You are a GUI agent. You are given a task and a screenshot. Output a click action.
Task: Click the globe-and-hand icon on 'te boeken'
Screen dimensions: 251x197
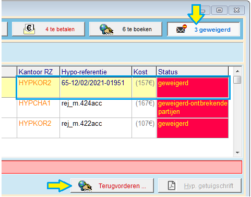(x=106, y=29)
